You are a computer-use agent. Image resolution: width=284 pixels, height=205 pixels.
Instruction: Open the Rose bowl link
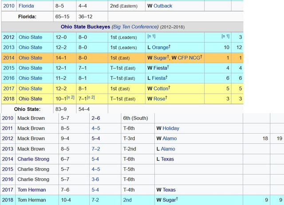[160, 99]
